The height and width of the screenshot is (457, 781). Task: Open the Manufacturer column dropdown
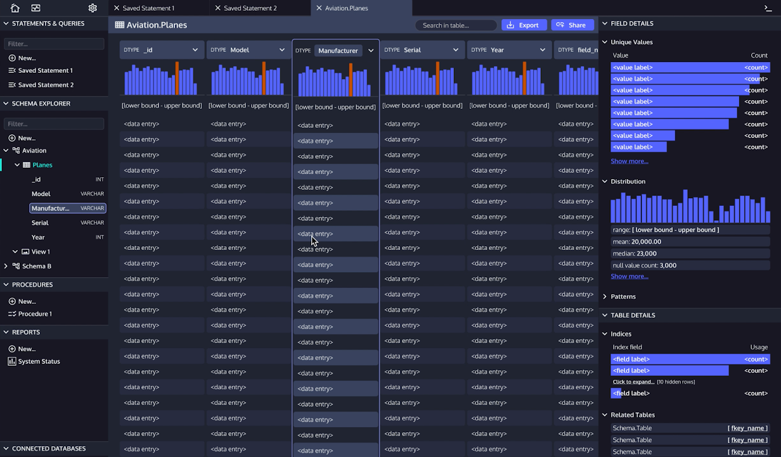pyautogui.click(x=371, y=51)
